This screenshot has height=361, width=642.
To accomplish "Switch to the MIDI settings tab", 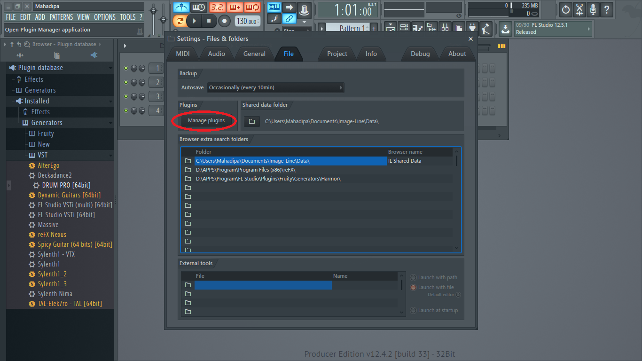I will coord(183,54).
